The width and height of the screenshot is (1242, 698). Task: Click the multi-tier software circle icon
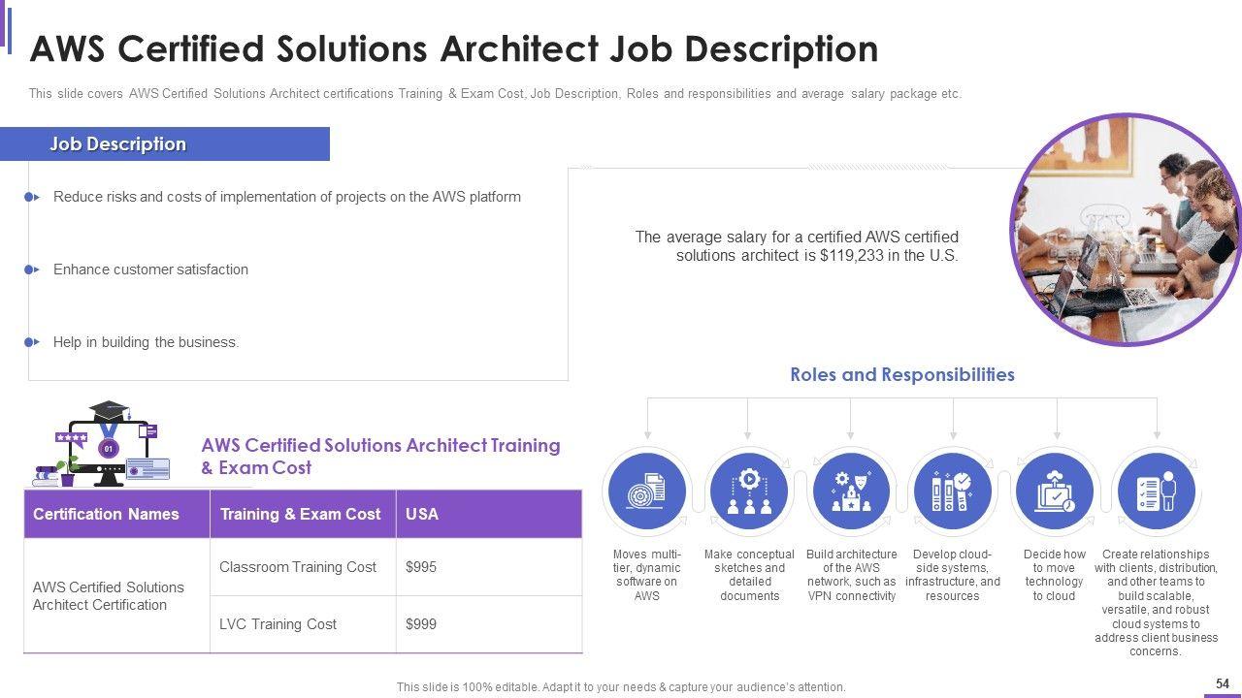pos(647,492)
